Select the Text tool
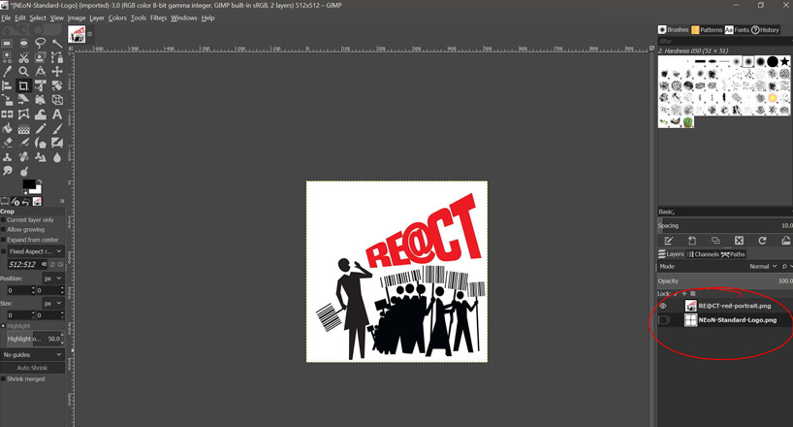 (x=57, y=115)
